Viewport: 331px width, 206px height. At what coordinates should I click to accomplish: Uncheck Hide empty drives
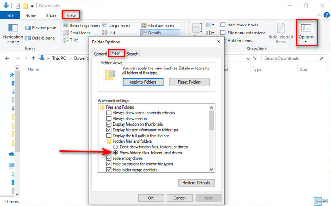click(x=109, y=158)
